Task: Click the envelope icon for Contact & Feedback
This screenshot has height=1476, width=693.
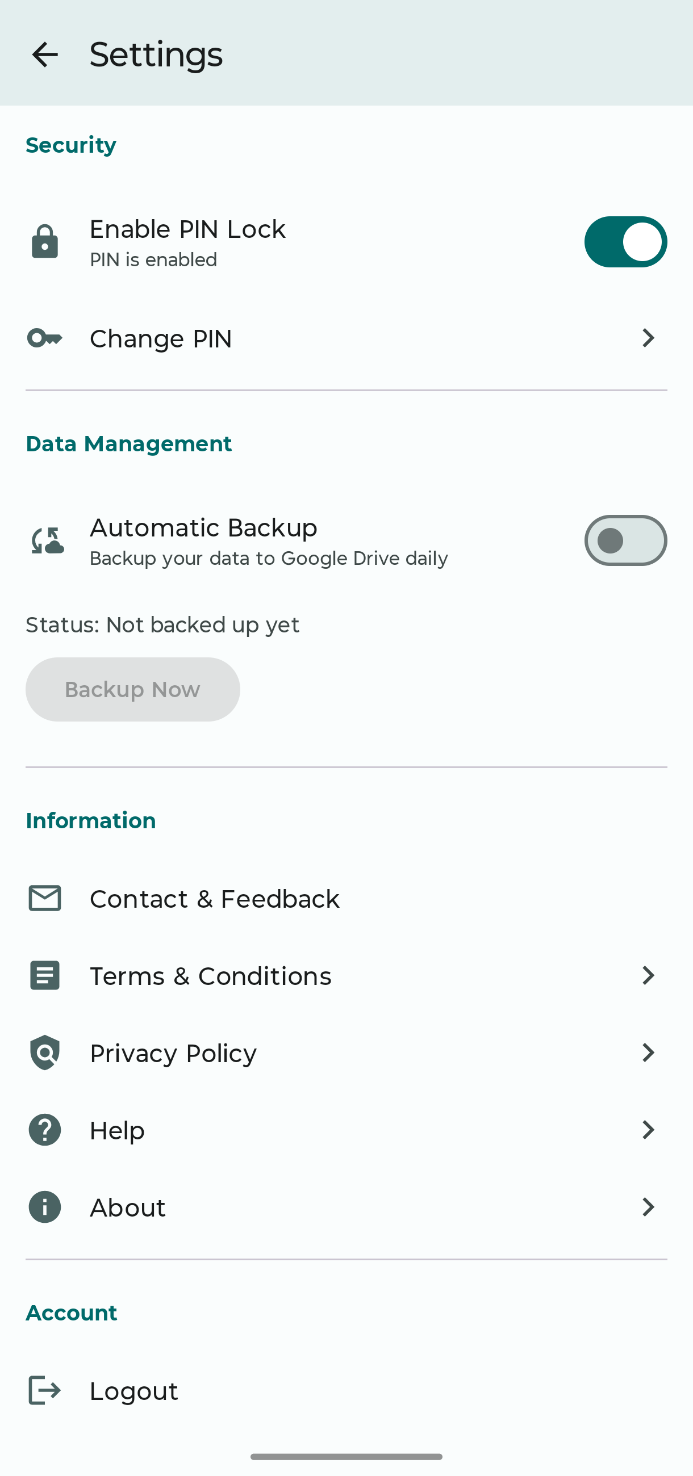Action: click(x=44, y=898)
